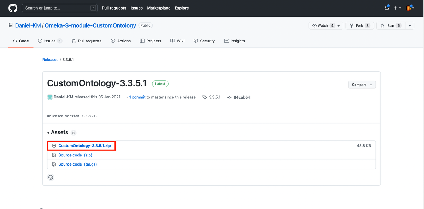The image size is (424, 209).
Task: Open the notifications bell
Action: [387, 8]
